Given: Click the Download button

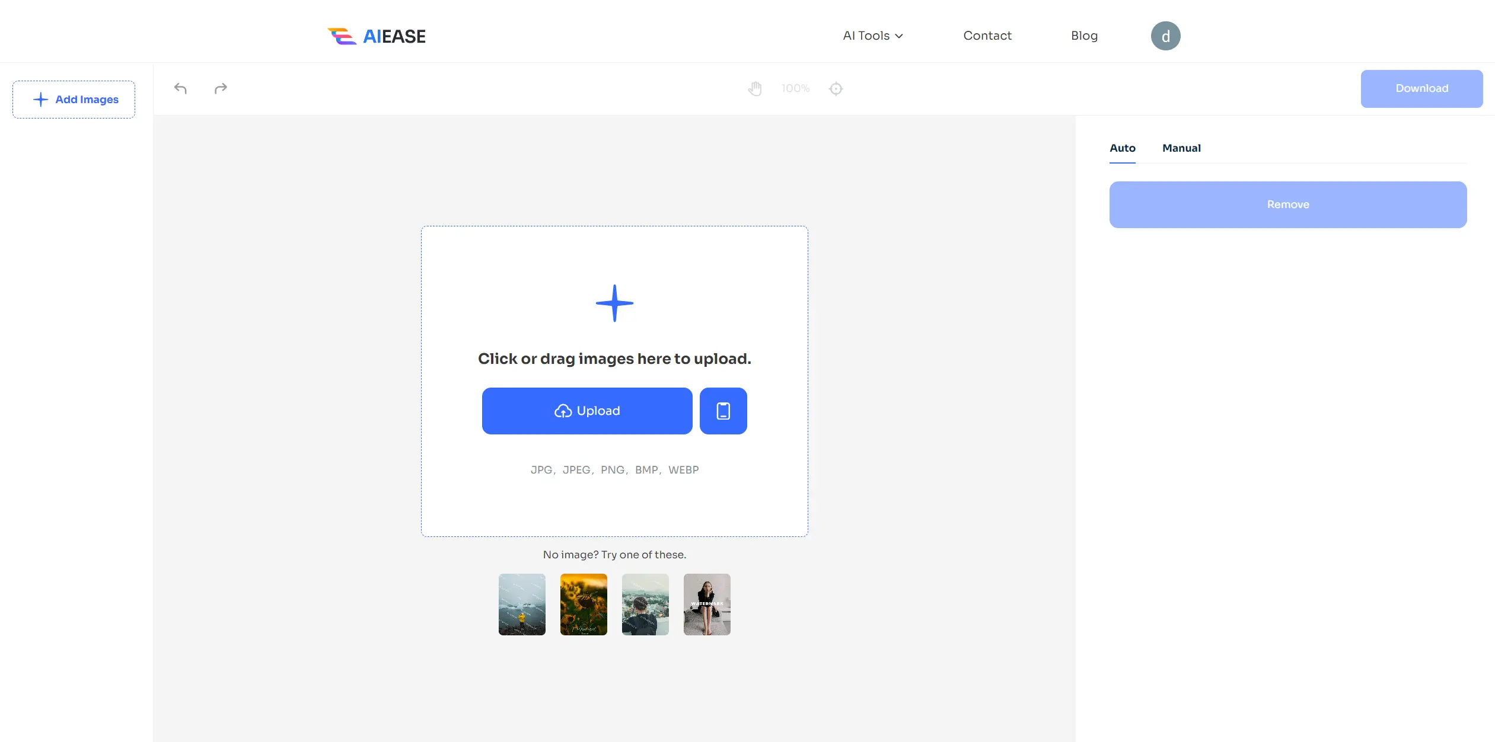Looking at the screenshot, I should coord(1421,88).
